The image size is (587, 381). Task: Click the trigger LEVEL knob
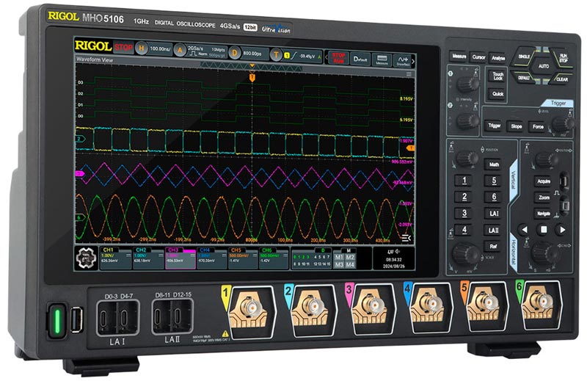[x=563, y=123]
